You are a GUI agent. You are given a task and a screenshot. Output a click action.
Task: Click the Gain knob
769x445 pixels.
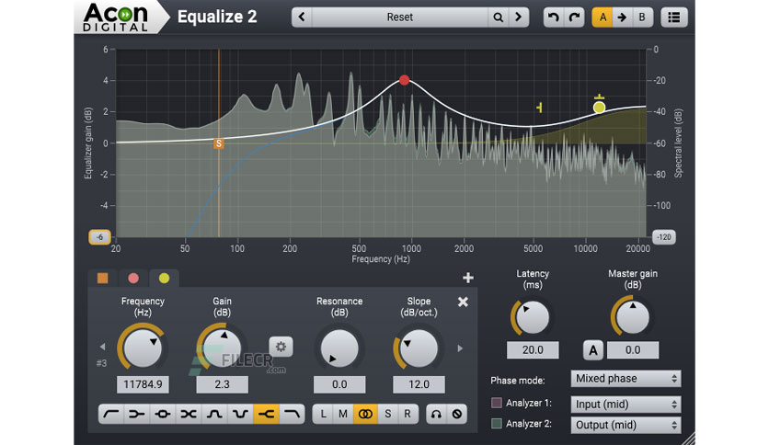point(222,348)
